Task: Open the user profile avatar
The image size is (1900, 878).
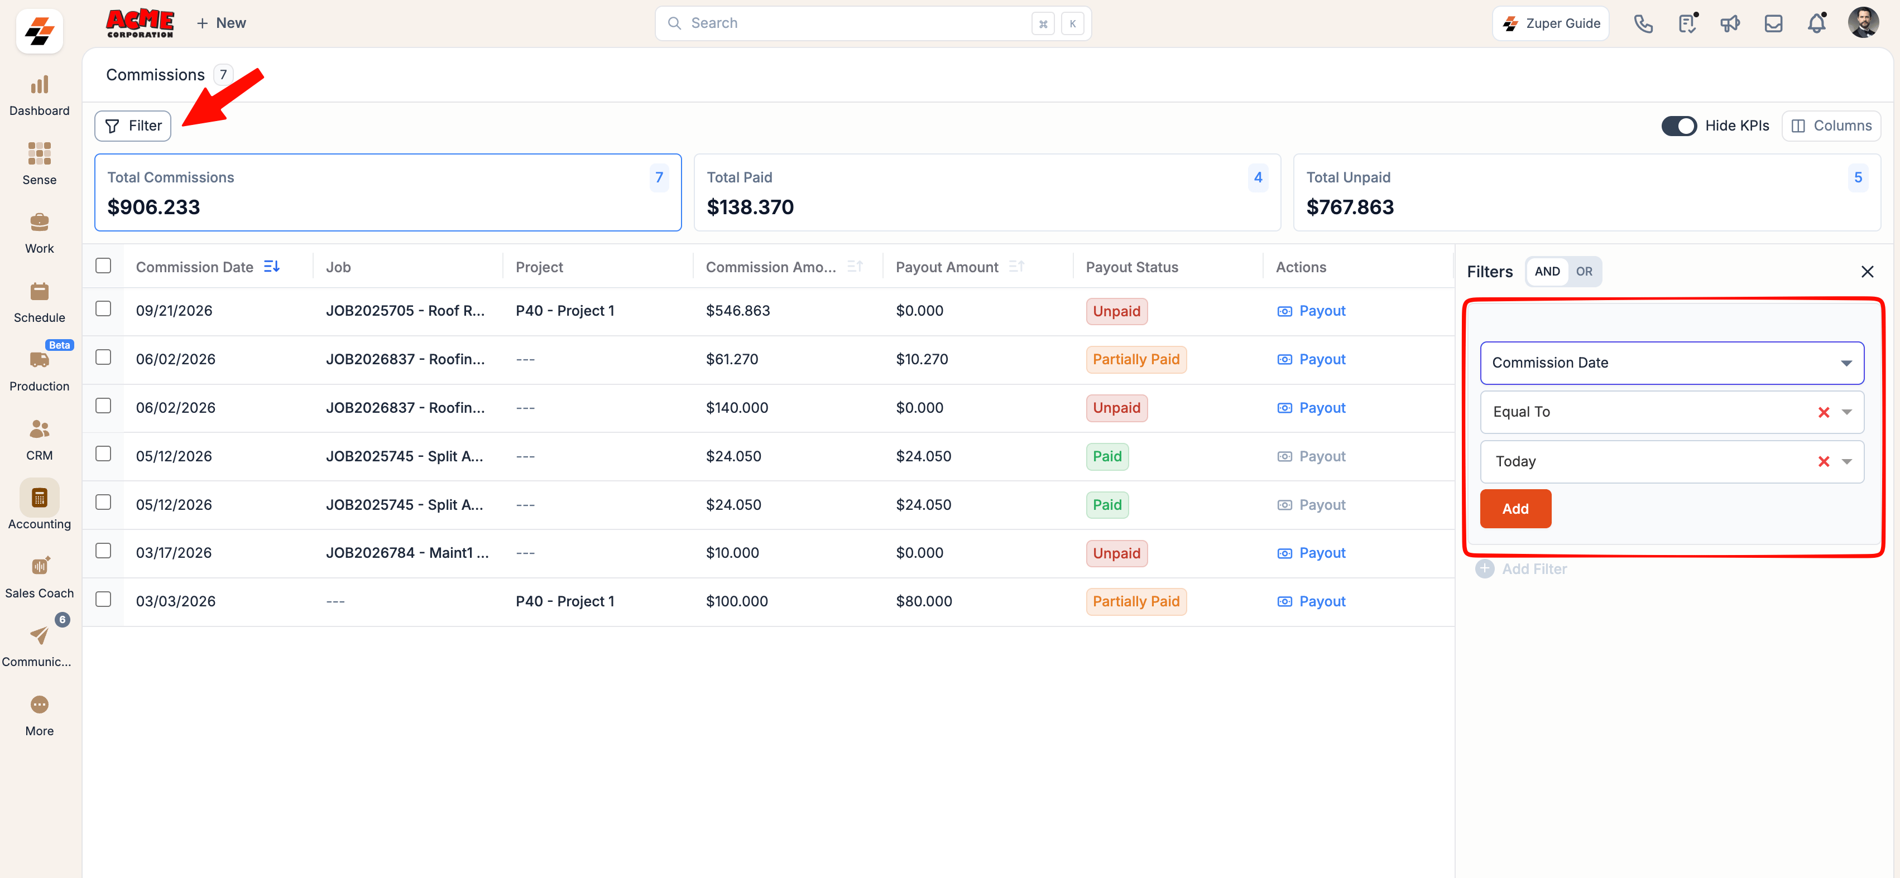Action: coord(1863,23)
